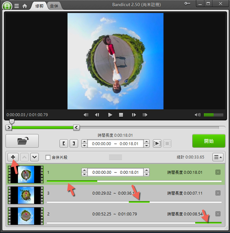Add a new segment with plus button
This screenshot has width=230, height=233.
pyautogui.click(x=13, y=157)
